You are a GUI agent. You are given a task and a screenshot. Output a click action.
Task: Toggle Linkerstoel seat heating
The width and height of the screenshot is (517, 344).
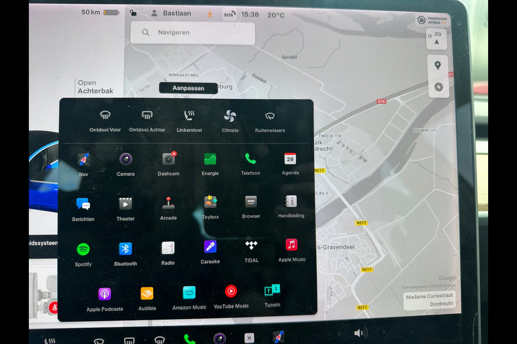point(189,121)
